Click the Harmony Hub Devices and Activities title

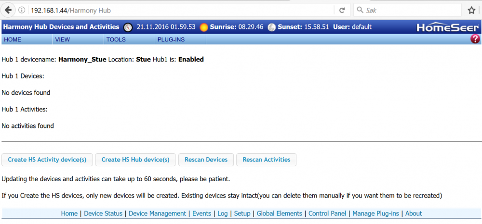pyautogui.click(x=61, y=27)
